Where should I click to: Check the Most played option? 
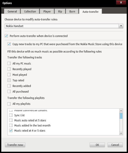click(9, 75)
